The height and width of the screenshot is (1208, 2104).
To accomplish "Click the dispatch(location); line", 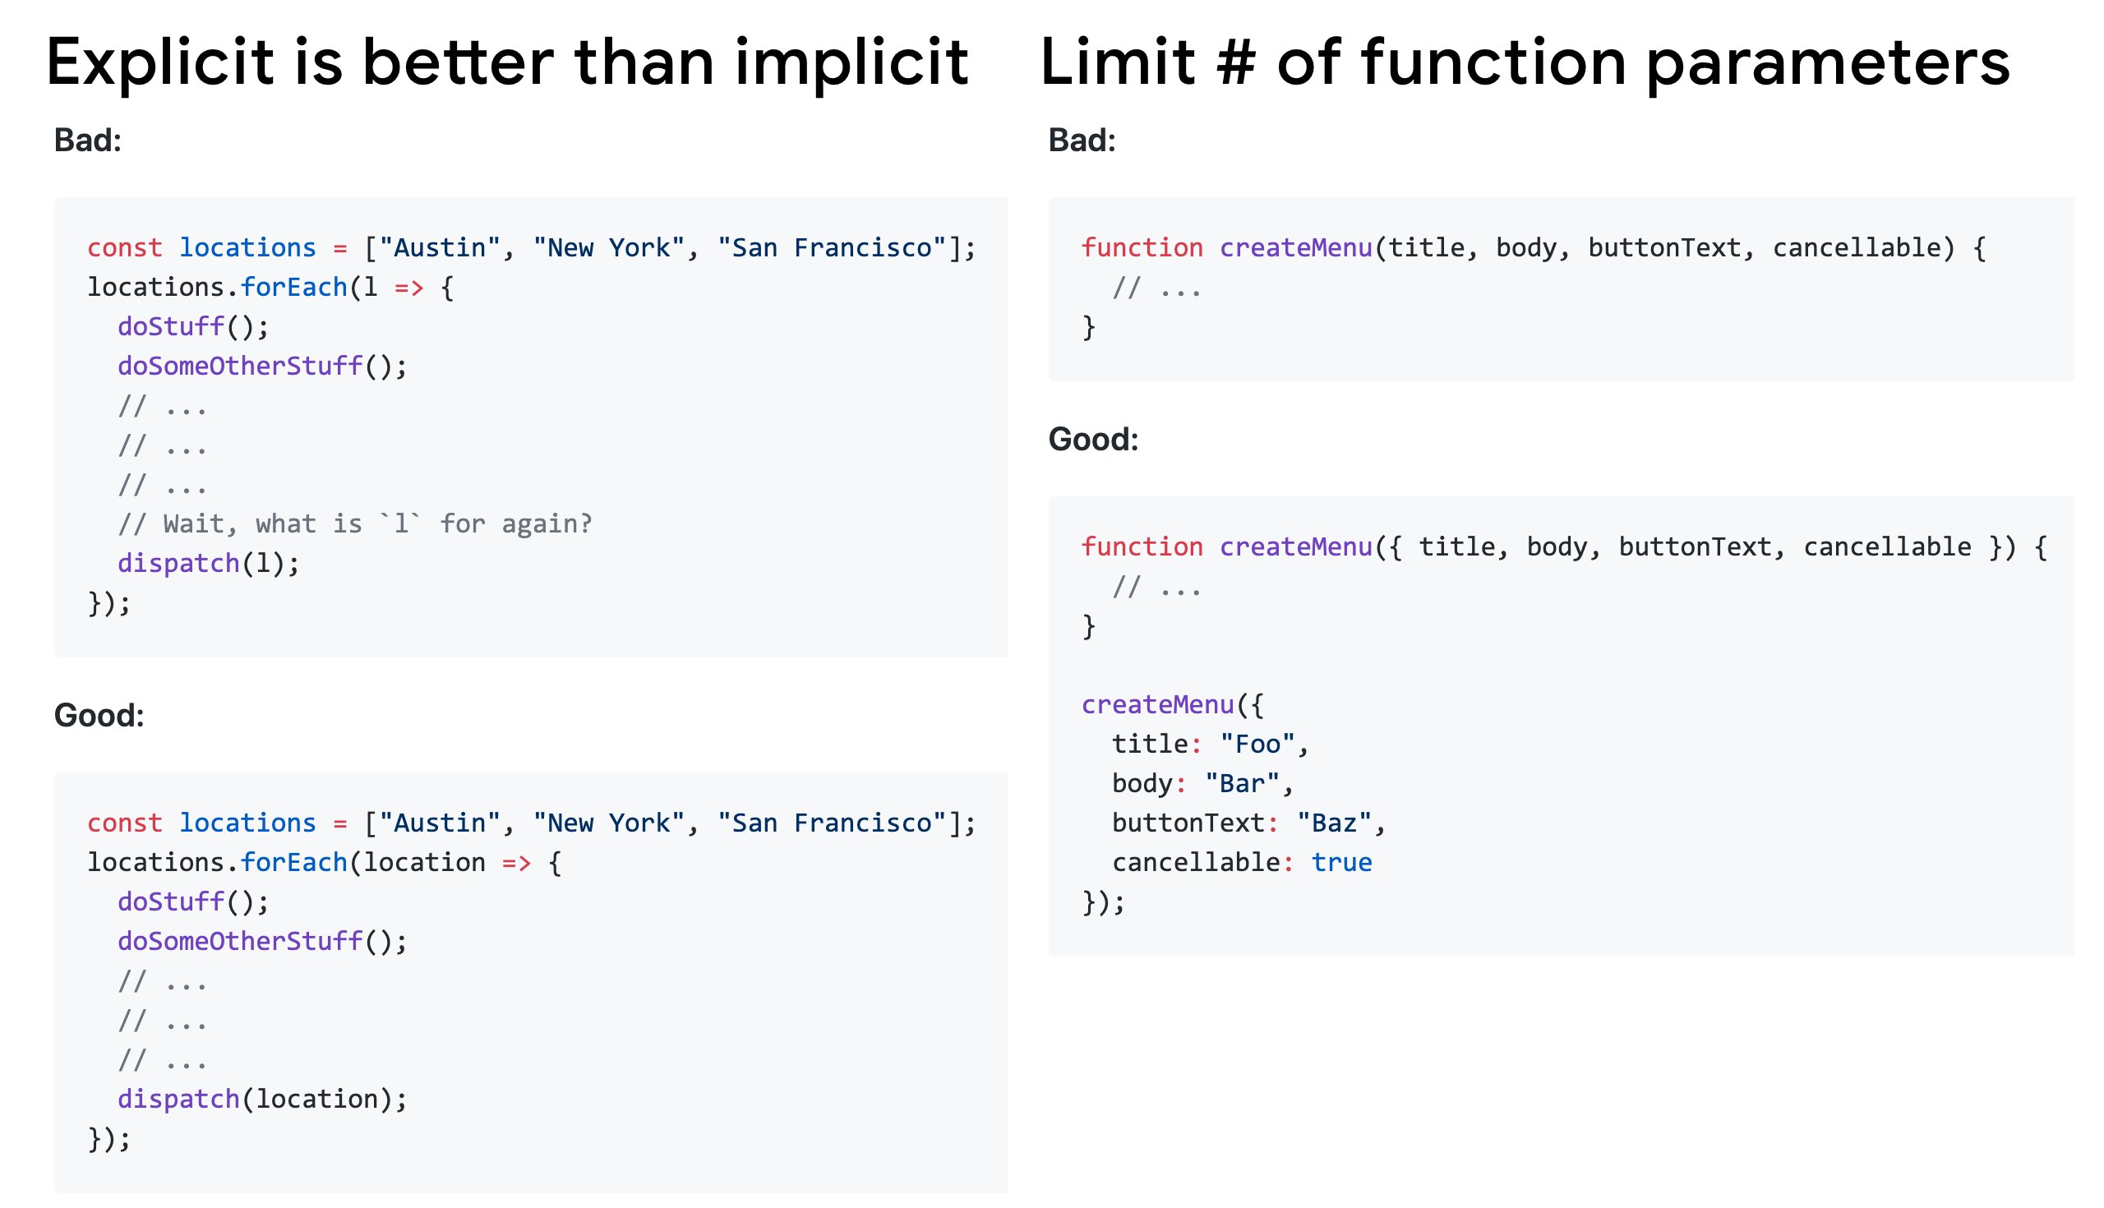I will point(262,1099).
